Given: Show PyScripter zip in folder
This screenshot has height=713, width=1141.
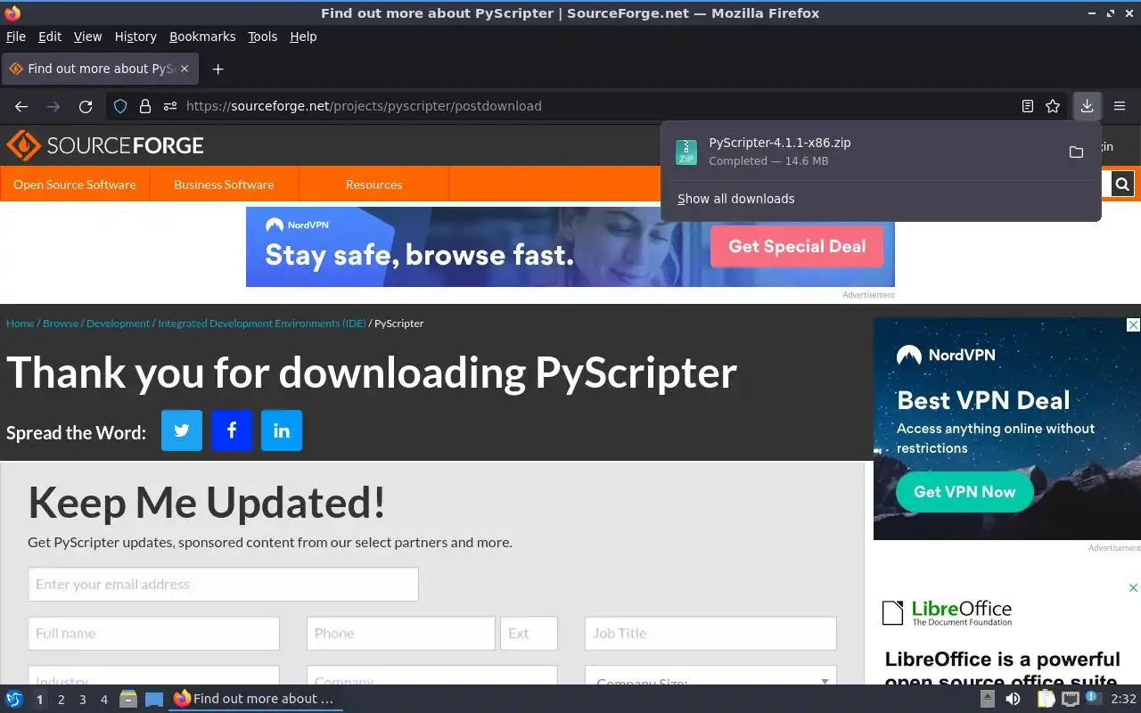Looking at the screenshot, I should [1076, 152].
